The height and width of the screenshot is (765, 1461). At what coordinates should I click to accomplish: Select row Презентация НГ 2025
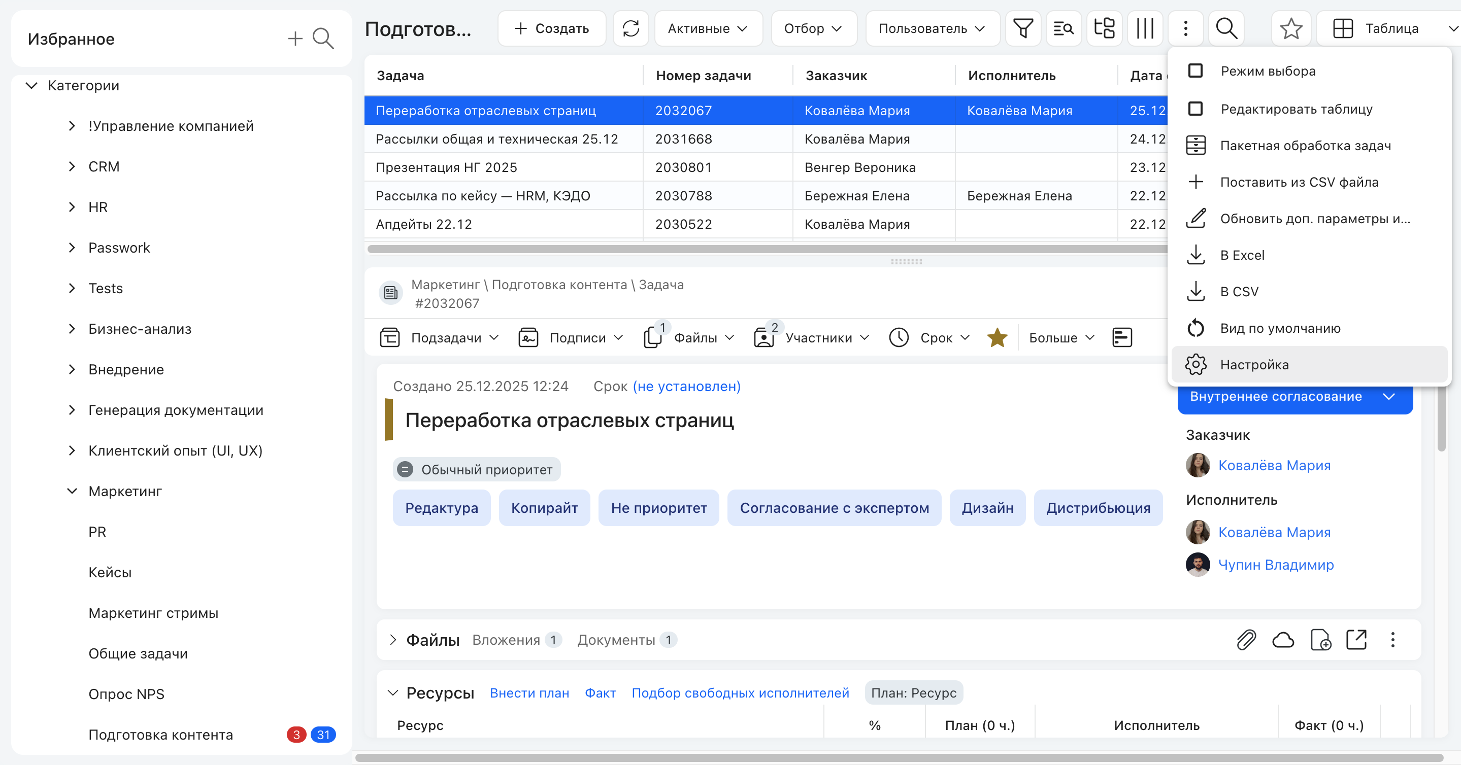tap(766, 167)
